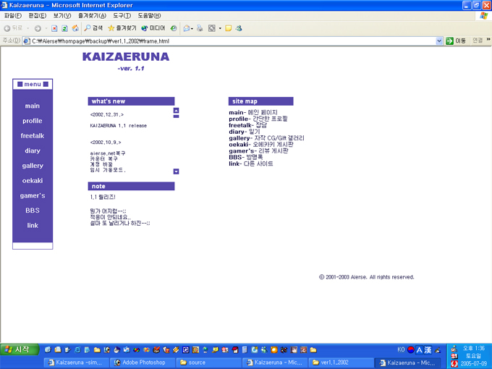Click the red-blue Korean IME circle icon

point(410,349)
